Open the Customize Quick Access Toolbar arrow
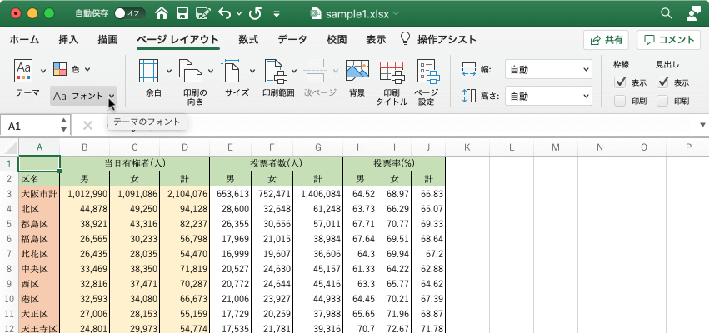 (x=277, y=14)
